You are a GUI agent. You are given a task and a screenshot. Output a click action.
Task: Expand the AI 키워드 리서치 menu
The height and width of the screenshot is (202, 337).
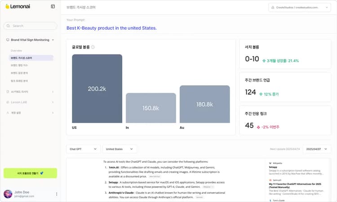click(53, 92)
